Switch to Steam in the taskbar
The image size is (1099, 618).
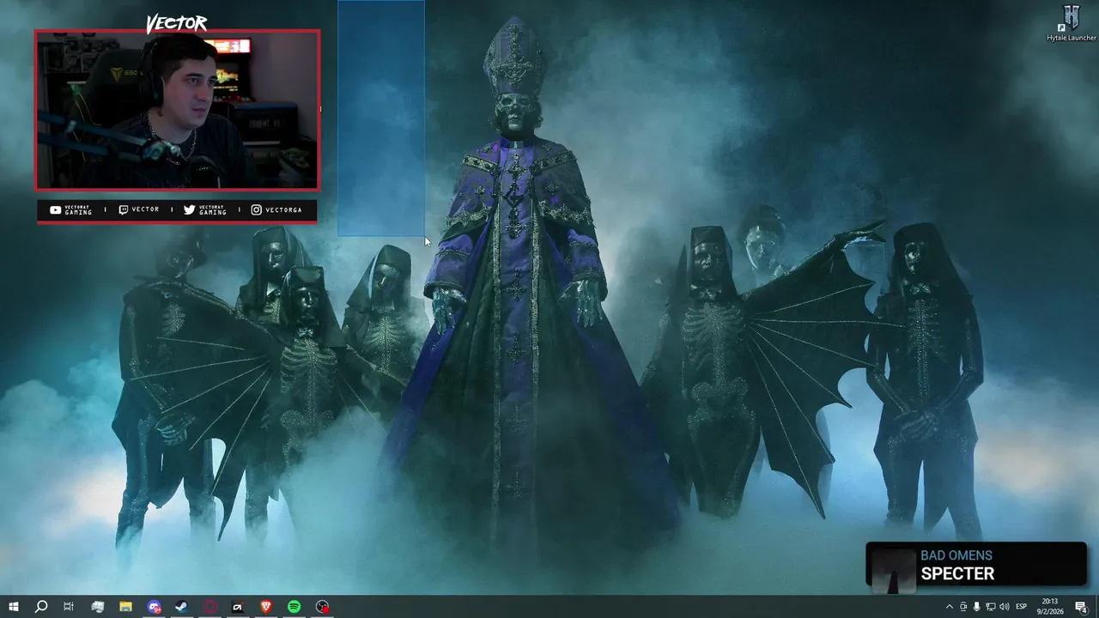[x=182, y=607]
